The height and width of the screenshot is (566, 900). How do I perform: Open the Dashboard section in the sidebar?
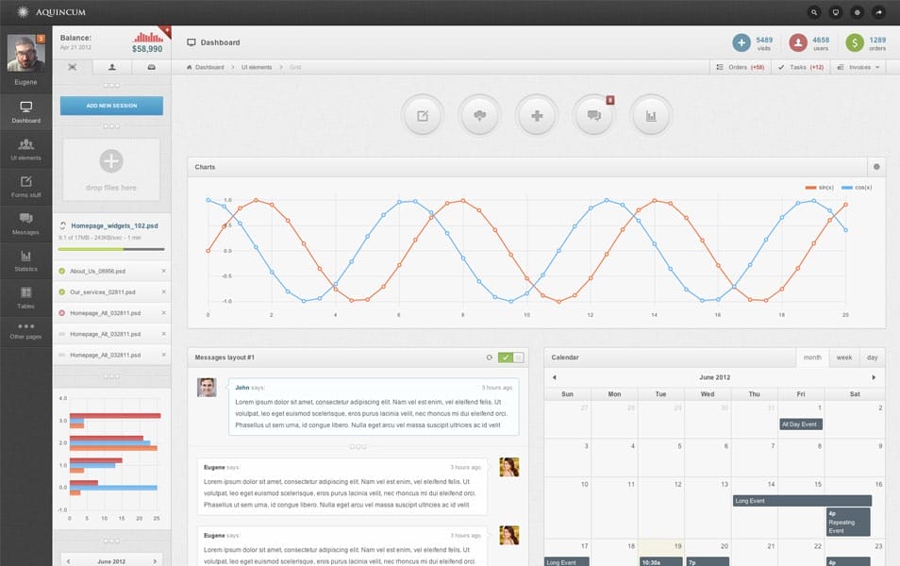[25, 113]
